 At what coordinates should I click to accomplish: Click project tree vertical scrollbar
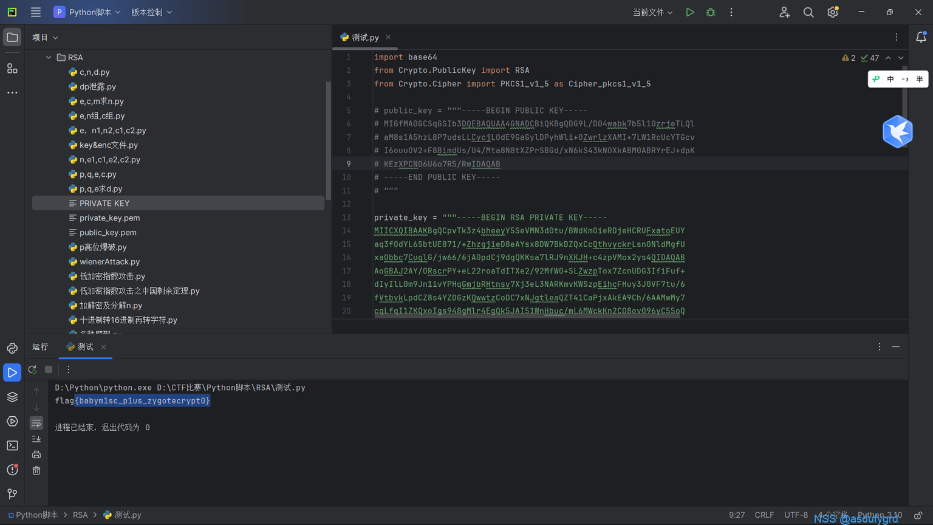(328, 140)
